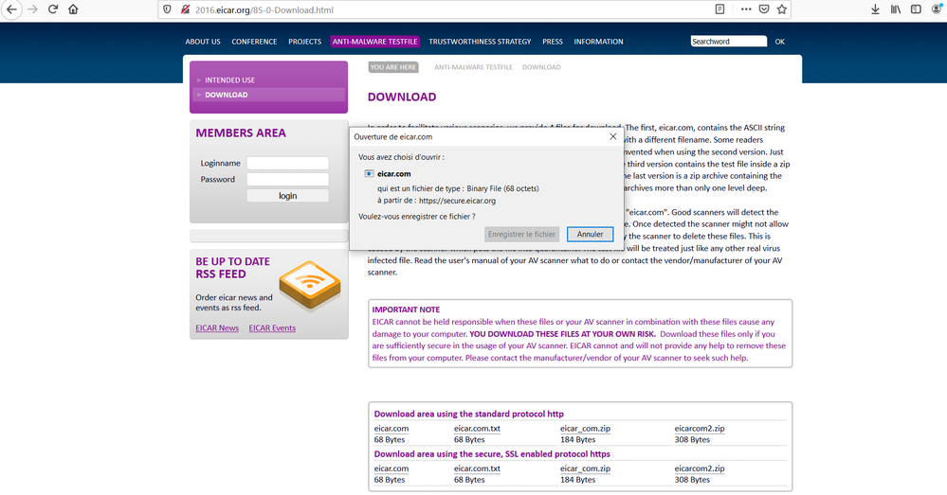Image resolution: width=947 pixels, height=495 pixels.
Task: Download eicar_com.zip via http
Action: (x=585, y=429)
